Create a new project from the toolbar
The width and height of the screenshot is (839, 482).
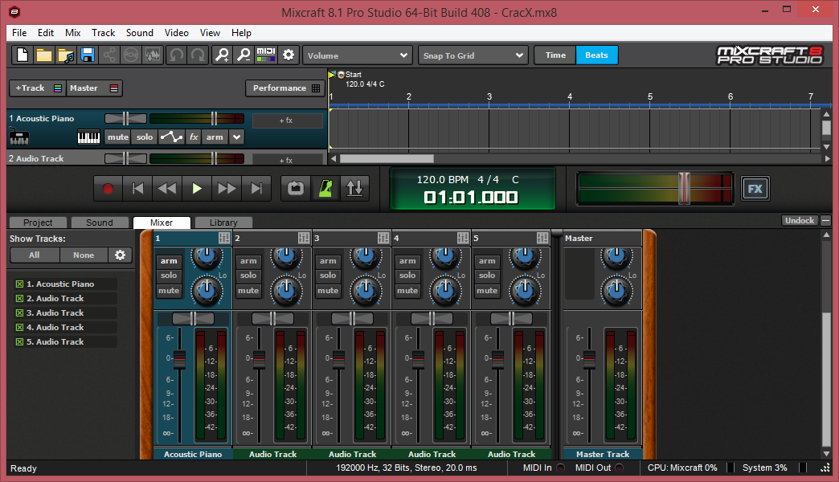click(23, 55)
